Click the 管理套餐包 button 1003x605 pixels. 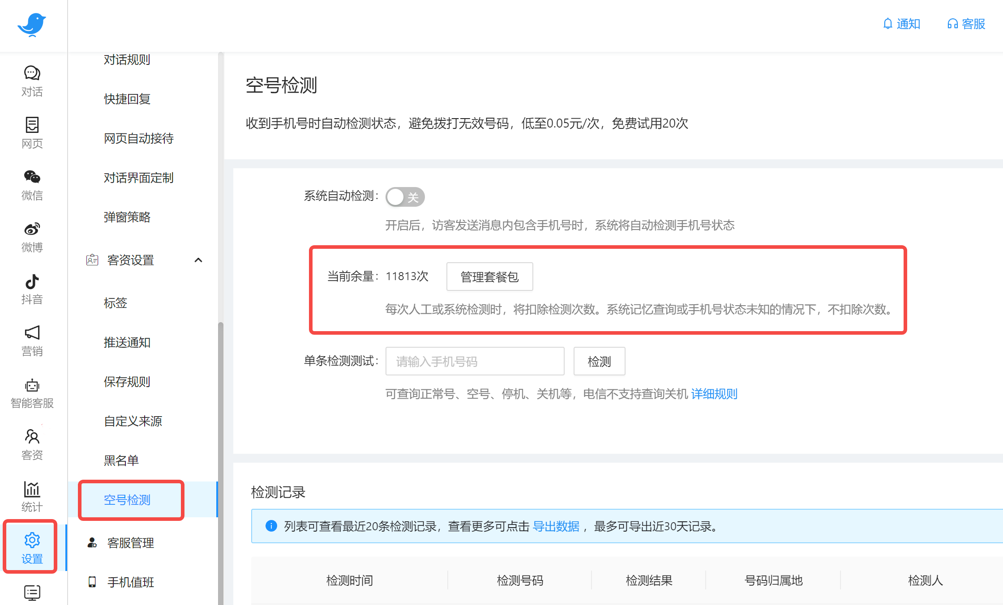coord(489,277)
